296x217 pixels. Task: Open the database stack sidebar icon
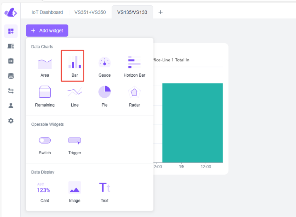[x=11, y=76]
